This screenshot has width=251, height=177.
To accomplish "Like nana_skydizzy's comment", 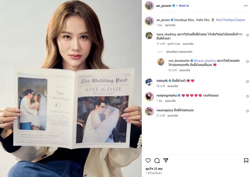I will click(x=248, y=35).
